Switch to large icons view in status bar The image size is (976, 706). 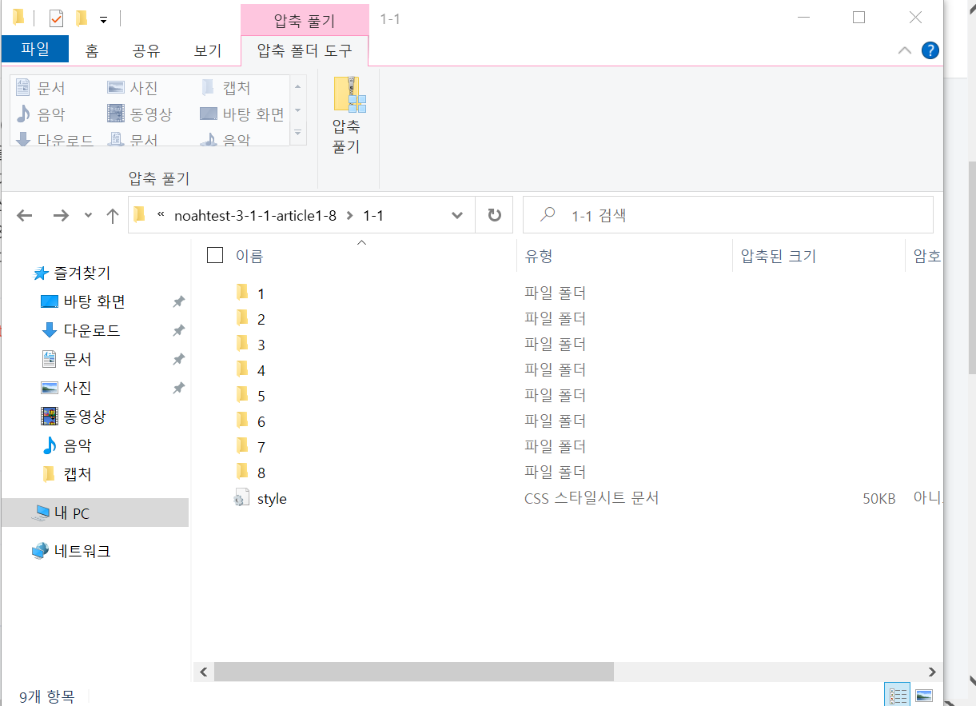pyautogui.click(x=925, y=694)
